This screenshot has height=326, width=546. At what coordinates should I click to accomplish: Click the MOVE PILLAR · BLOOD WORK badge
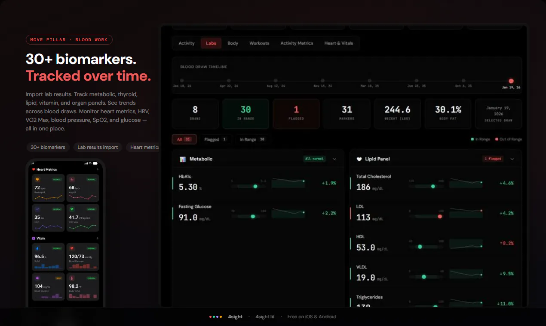click(69, 40)
